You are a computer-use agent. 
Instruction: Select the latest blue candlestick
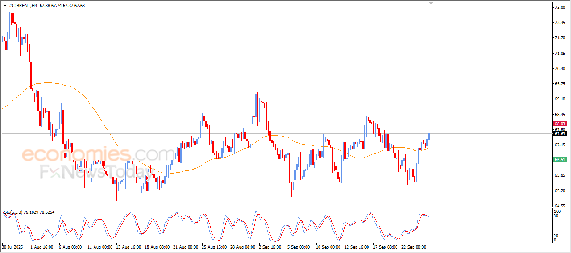(x=429, y=136)
